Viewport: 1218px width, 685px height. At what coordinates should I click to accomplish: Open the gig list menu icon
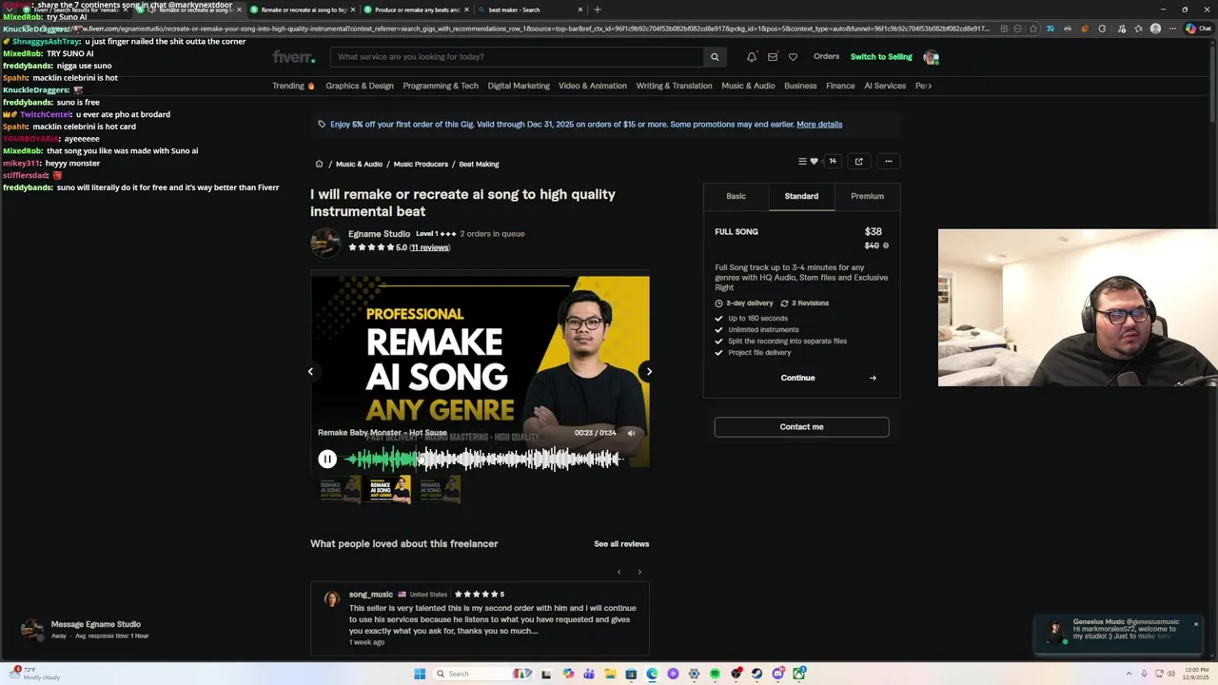(802, 162)
